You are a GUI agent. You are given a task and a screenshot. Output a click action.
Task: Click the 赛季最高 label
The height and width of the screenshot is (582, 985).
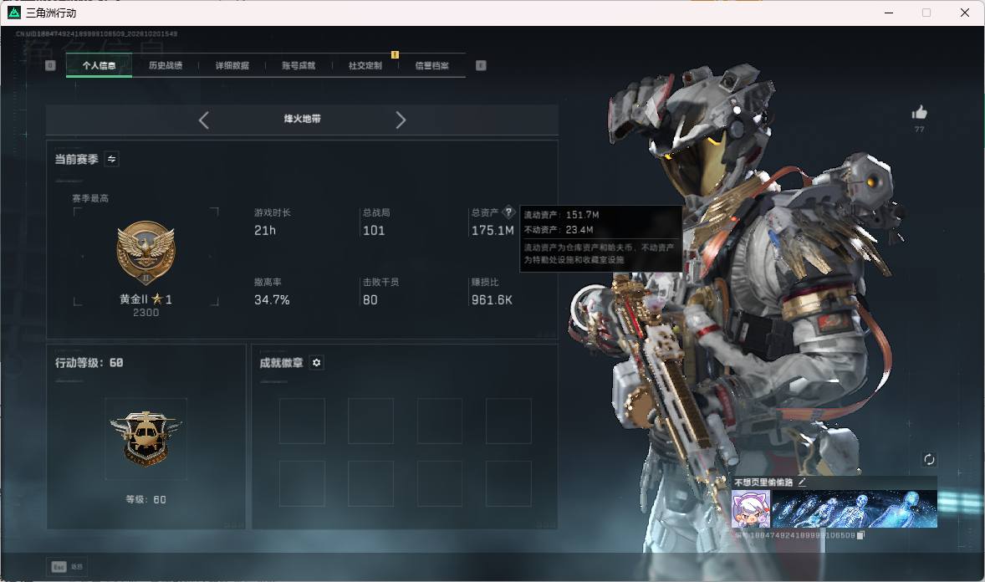[x=90, y=198]
